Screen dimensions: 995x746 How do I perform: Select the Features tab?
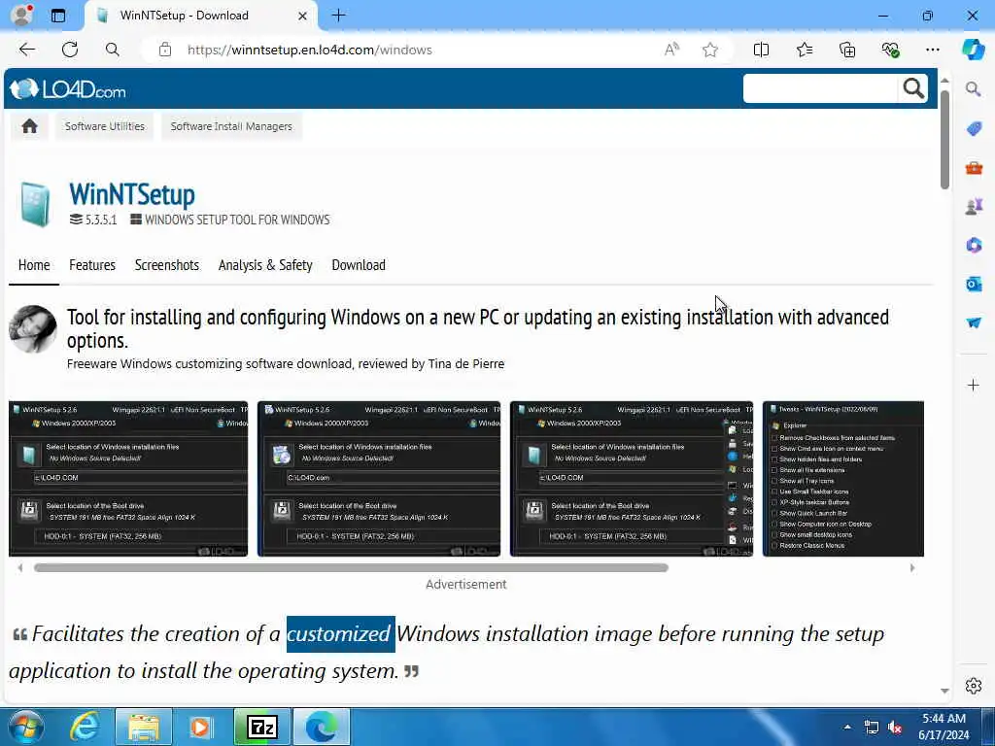pyautogui.click(x=92, y=265)
